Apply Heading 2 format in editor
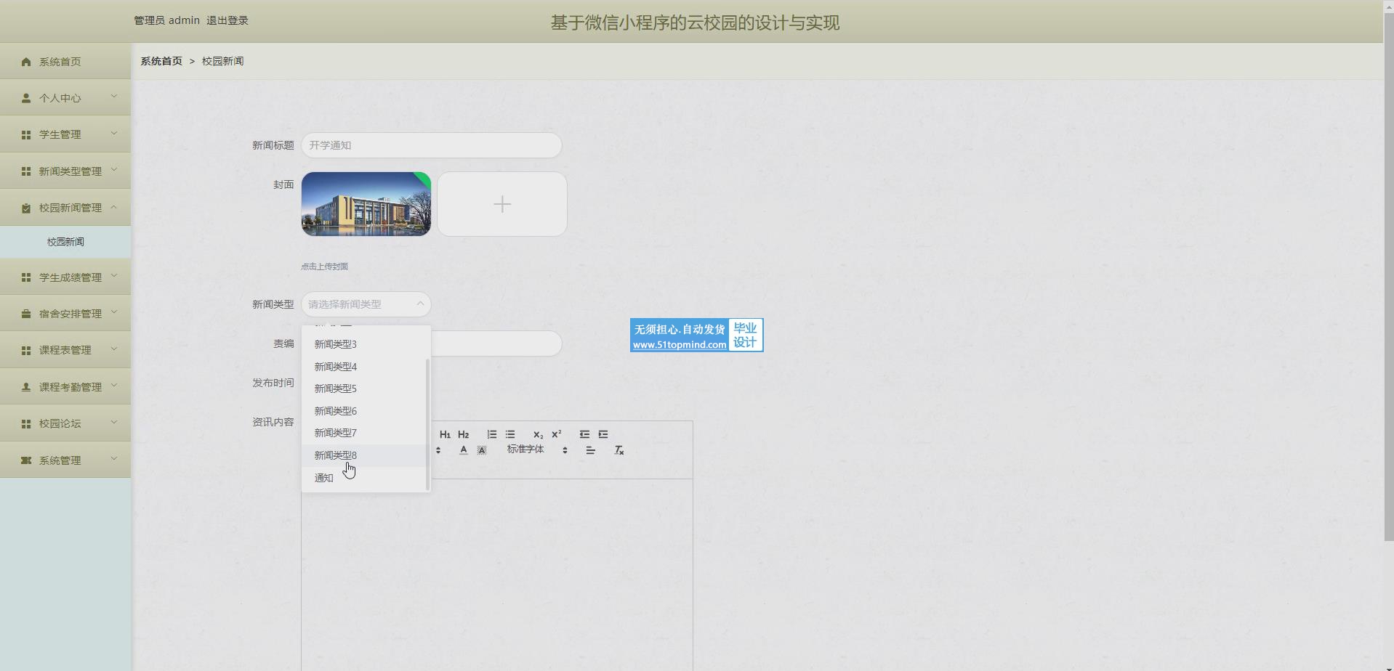The height and width of the screenshot is (671, 1394). 463,434
